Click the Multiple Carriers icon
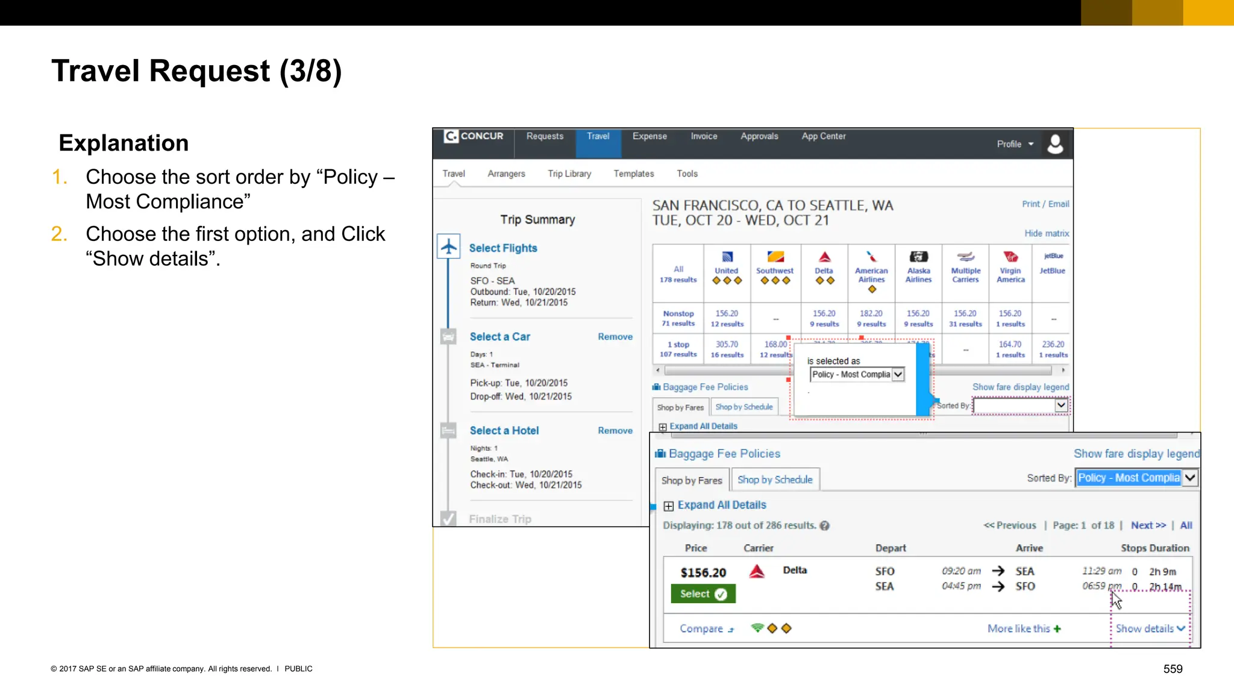The image size is (1234, 694). 966,257
